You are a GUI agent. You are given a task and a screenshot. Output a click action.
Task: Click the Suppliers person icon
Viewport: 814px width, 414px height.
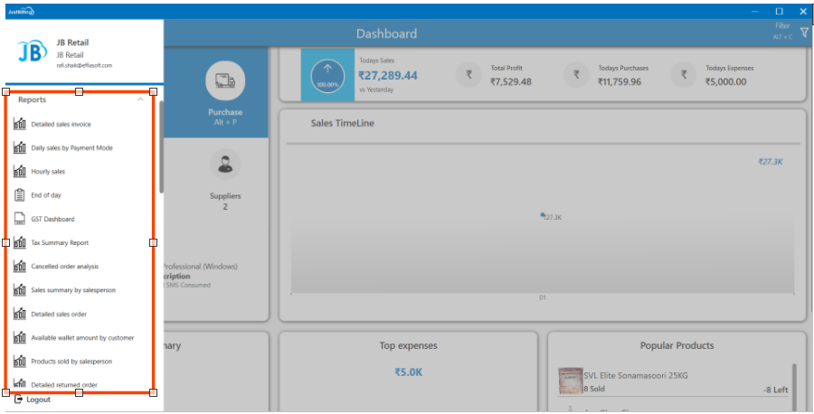(224, 165)
